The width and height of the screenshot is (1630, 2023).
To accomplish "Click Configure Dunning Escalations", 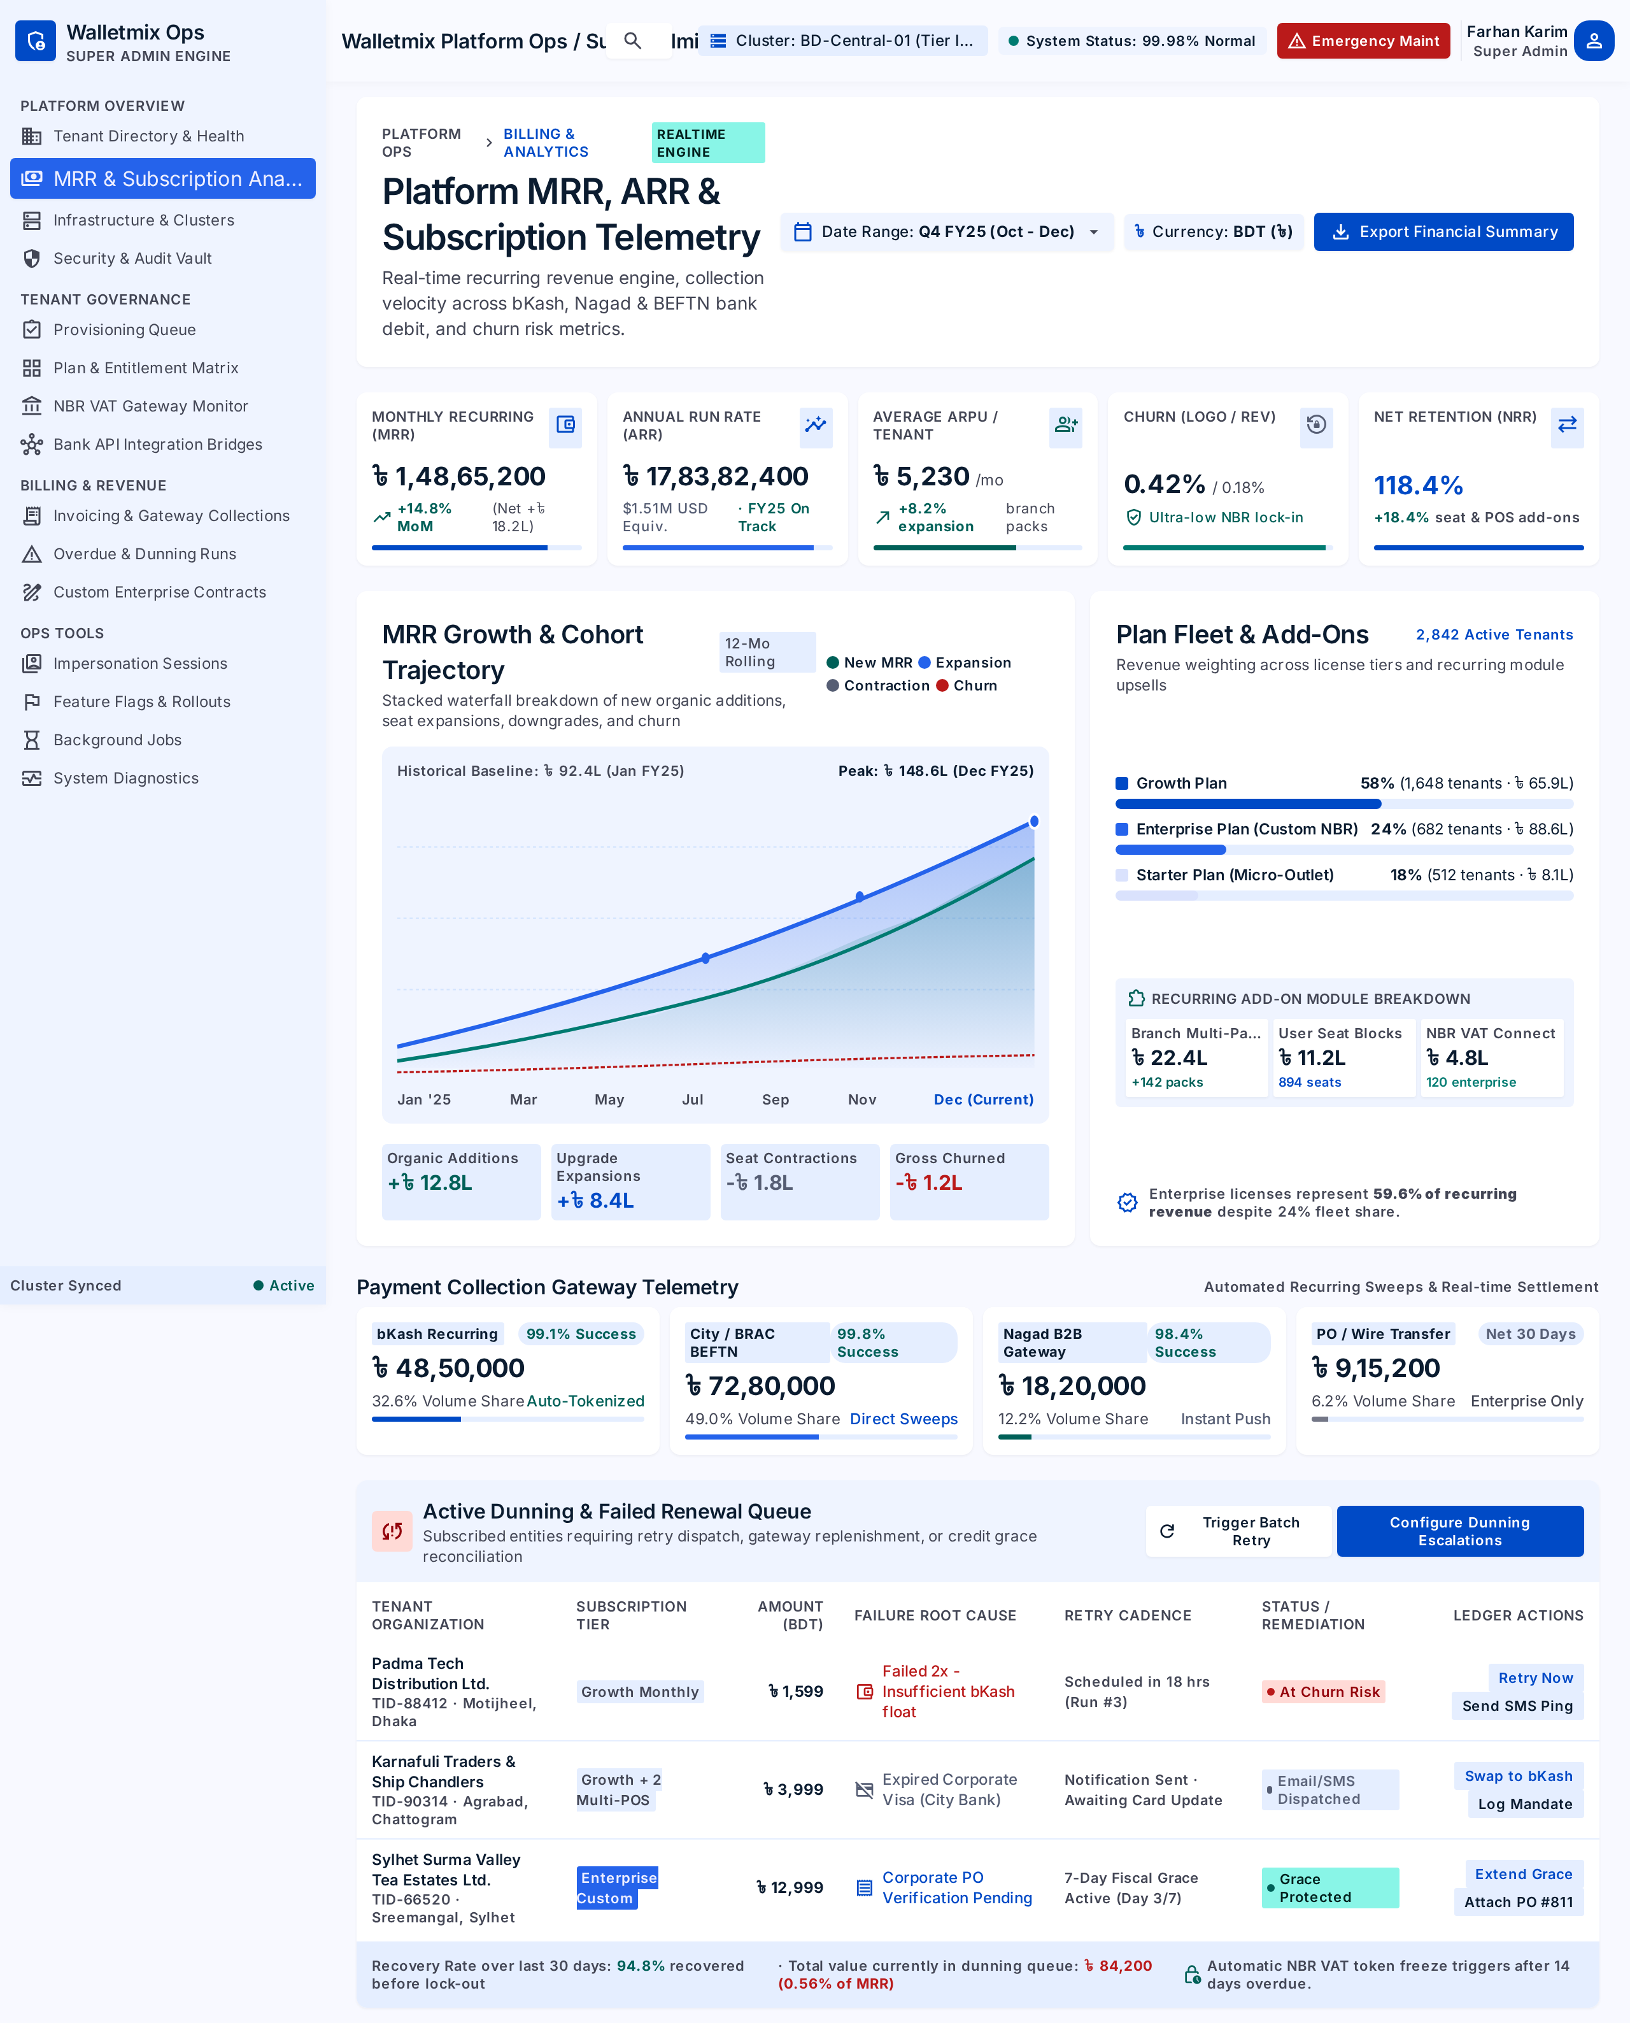I will click(x=1460, y=1532).
